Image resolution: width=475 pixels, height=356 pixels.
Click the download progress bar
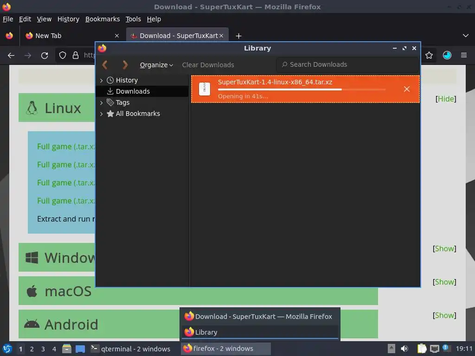pos(302,89)
